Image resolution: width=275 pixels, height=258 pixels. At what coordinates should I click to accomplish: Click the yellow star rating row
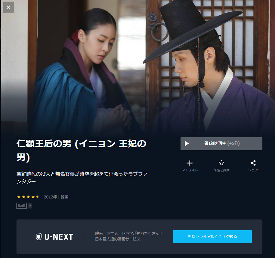click(28, 197)
